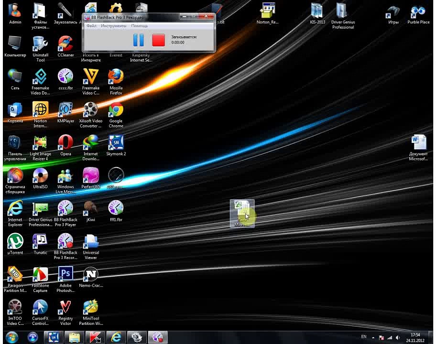The width and height of the screenshot is (436, 344).
Task: Pause the BB FlashBack recording
Action: tap(139, 40)
